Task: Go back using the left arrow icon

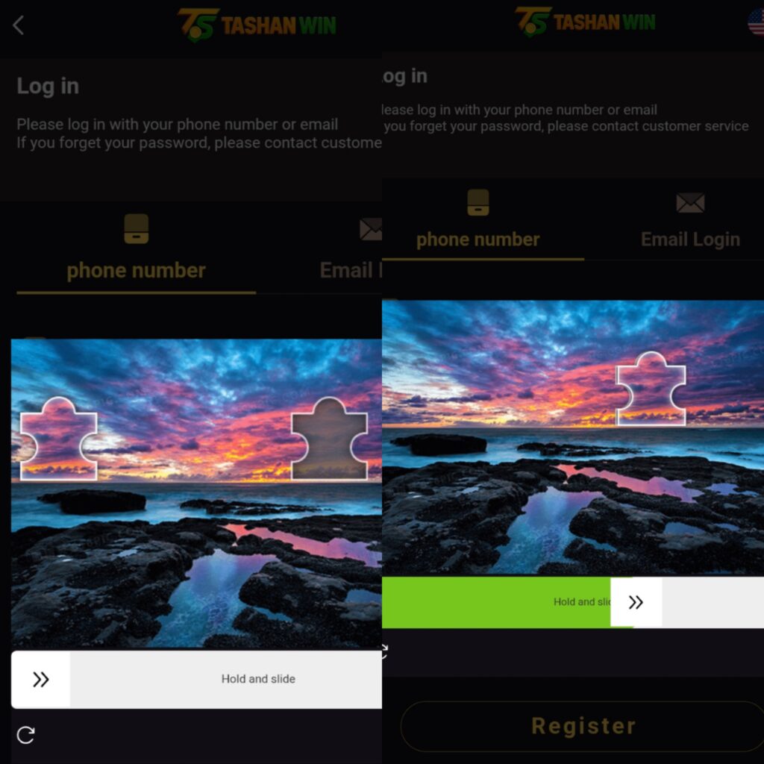Action: 19,25
